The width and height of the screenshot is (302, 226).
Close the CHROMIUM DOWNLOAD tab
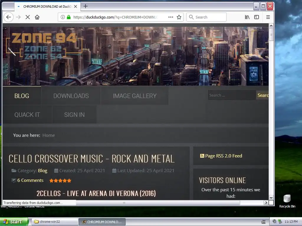click(x=75, y=6)
